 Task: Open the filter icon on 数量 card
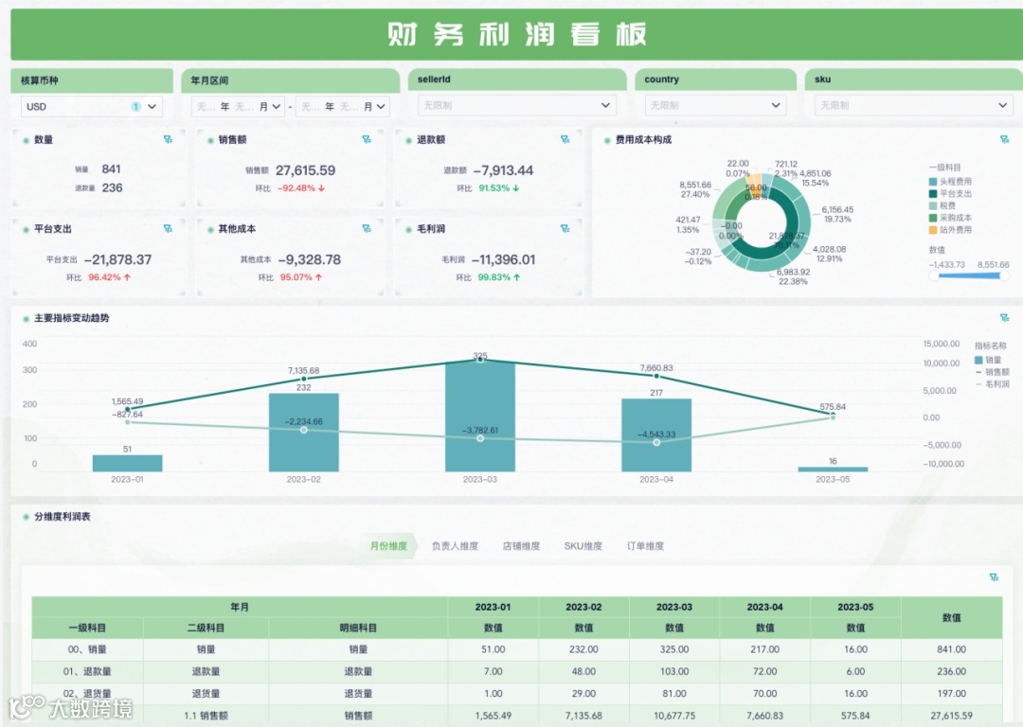(168, 138)
